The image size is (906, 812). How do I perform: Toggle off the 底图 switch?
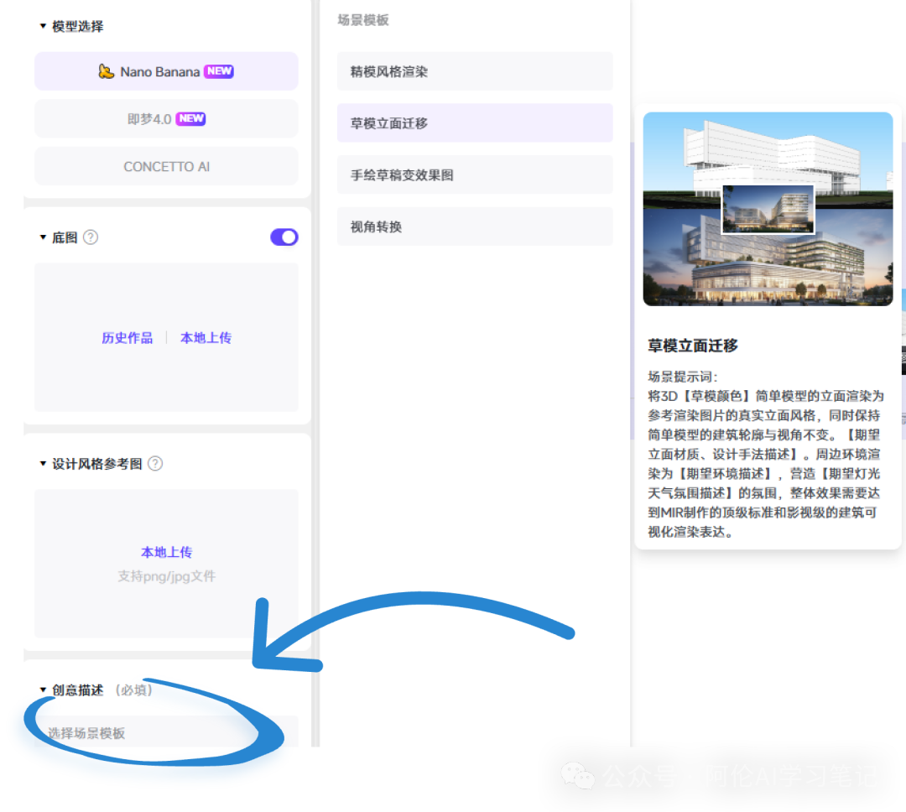tap(284, 237)
